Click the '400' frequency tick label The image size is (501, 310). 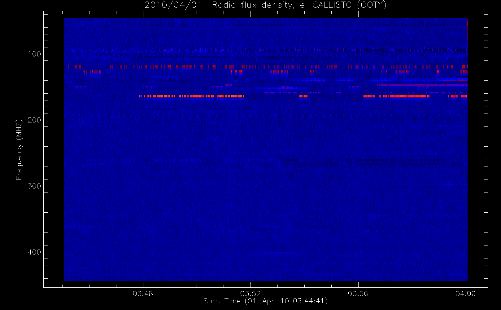[x=34, y=252]
